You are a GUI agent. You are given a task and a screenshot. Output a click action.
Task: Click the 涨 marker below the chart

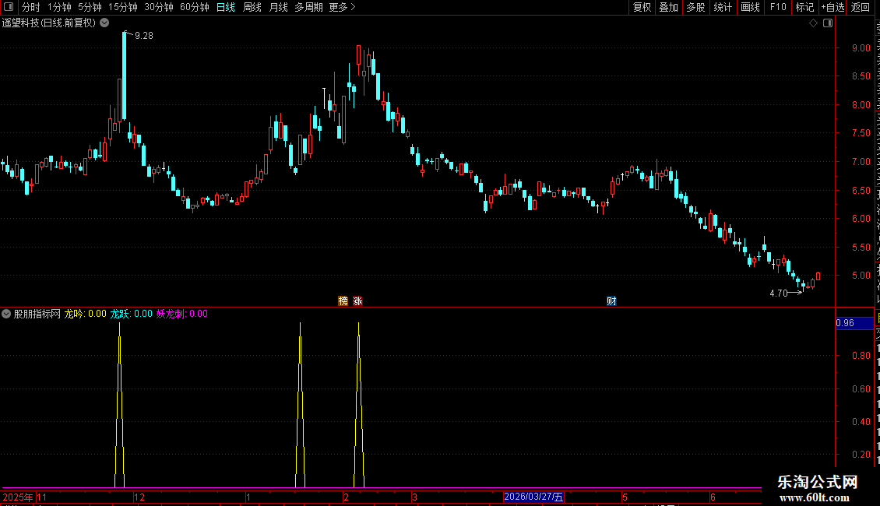[357, 301]
